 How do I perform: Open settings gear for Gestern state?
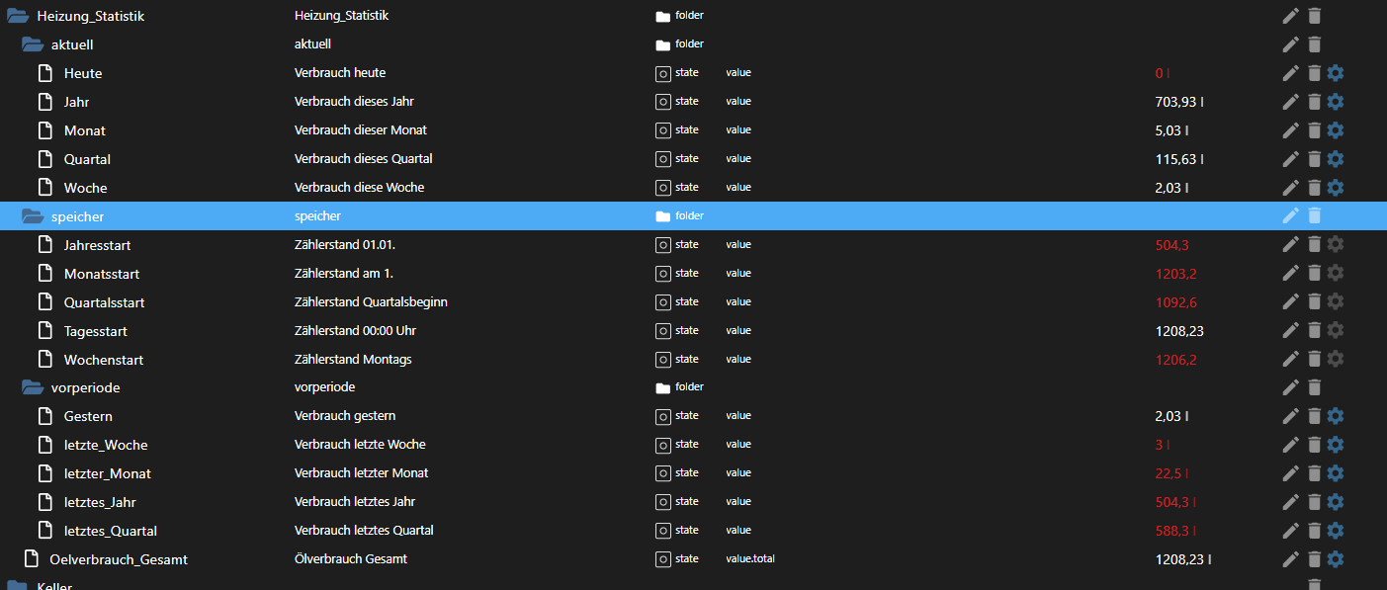[x=1336, y=417]
